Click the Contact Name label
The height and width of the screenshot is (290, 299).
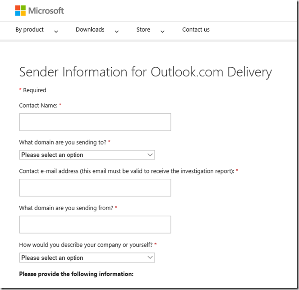(38, 105)
